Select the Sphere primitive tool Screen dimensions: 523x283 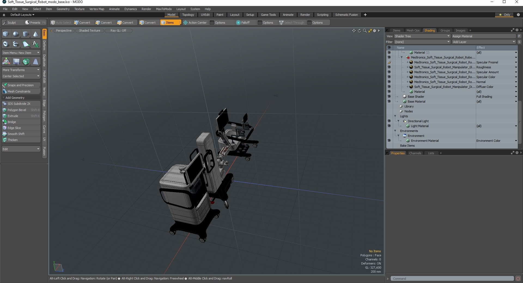coord(16,34)
